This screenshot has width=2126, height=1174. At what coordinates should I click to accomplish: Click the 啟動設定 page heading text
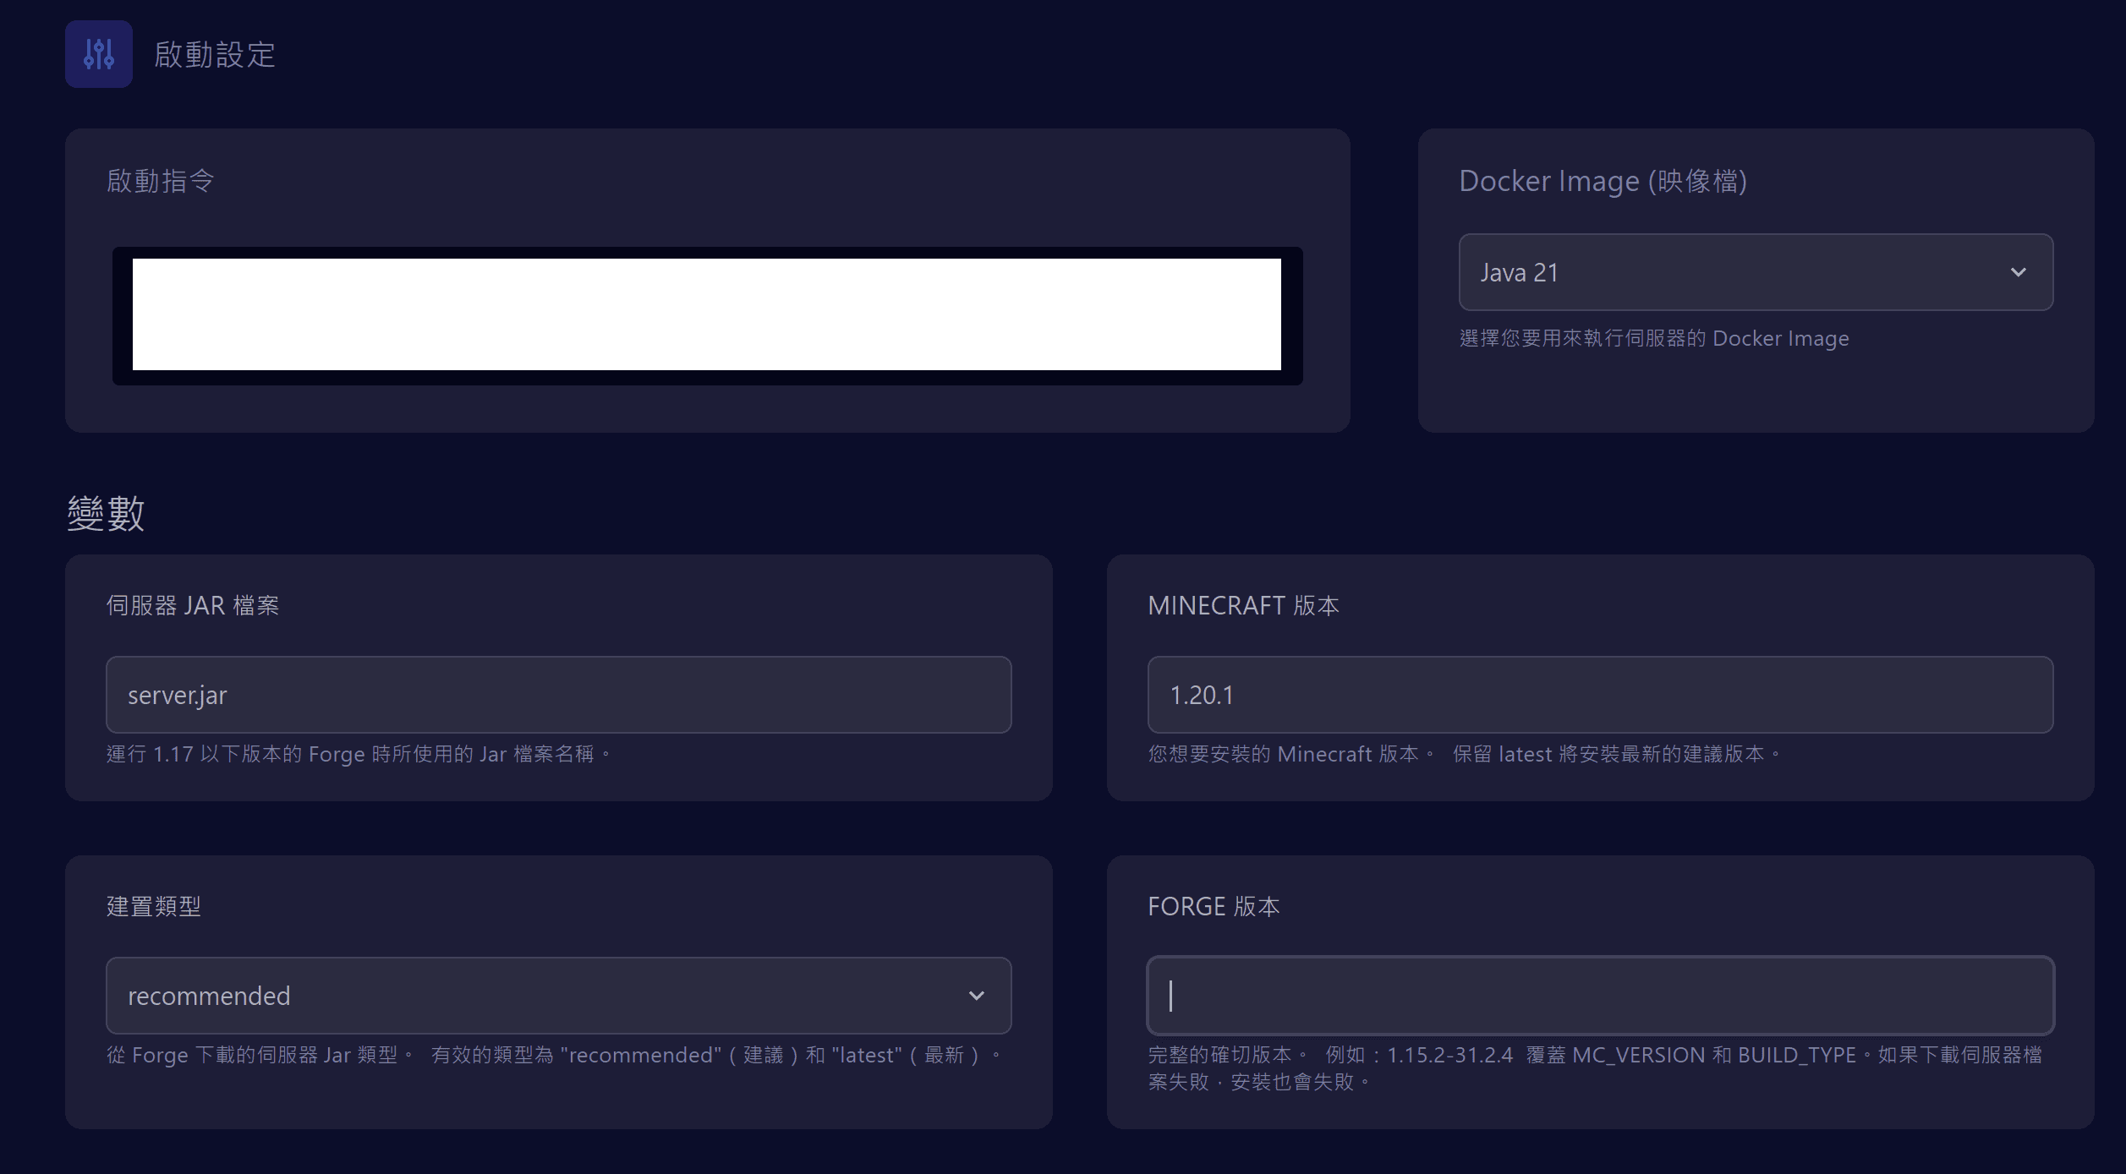(x=215, y=55)
